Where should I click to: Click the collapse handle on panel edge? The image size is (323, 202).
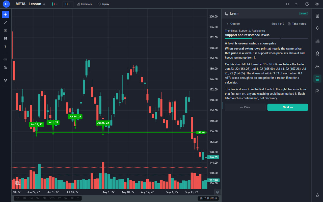(x=222, y=106)
